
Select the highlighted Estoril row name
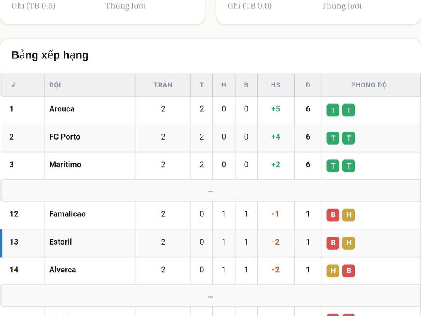click(60, 242)
